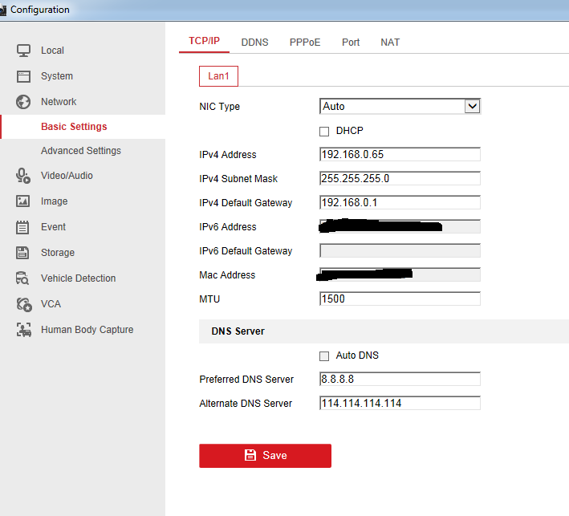This screenshot has height=516, width=569.
Task: Switch to the DDNS tab
Action: coord(254,43)
